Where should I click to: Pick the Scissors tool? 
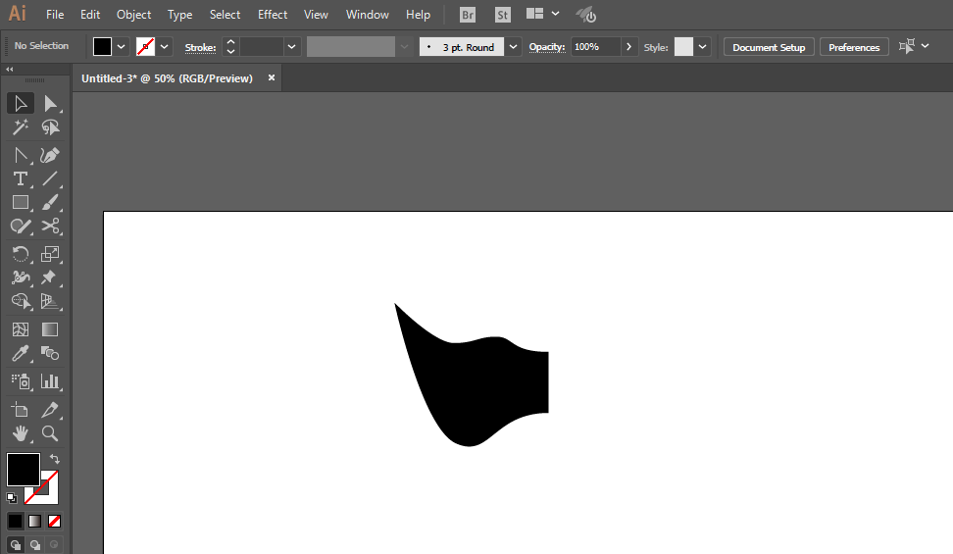pyautogui.click(x=50, y=227)
